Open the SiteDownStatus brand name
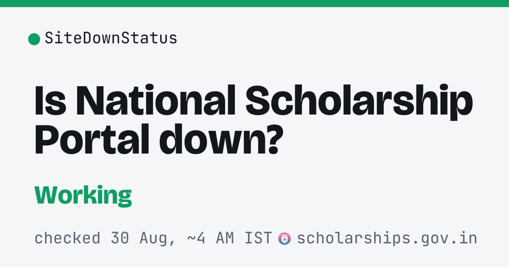 [x=111, y=39]
